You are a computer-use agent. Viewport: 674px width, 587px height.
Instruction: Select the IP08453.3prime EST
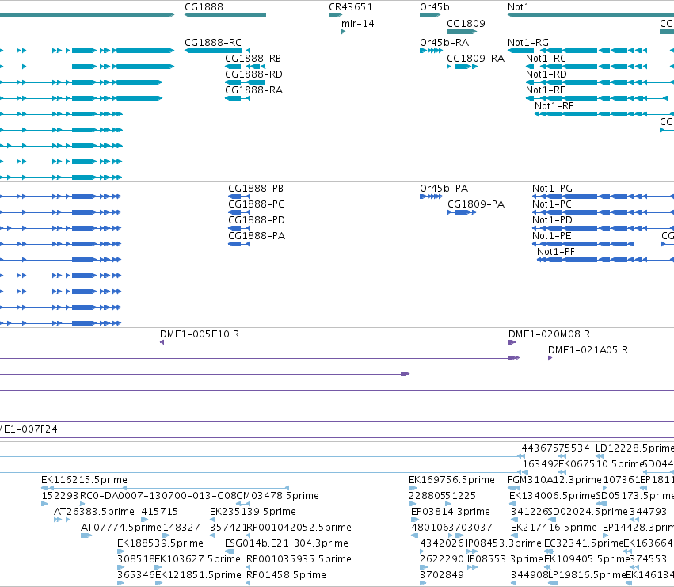point(471,551)
